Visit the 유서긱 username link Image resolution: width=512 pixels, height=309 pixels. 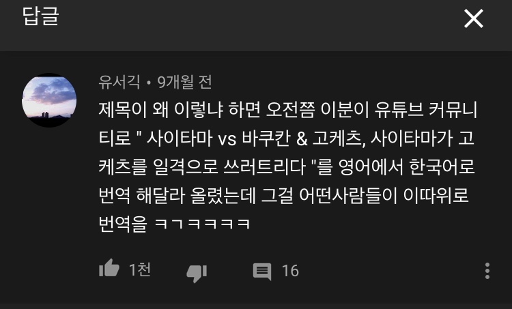click(119, 83)
